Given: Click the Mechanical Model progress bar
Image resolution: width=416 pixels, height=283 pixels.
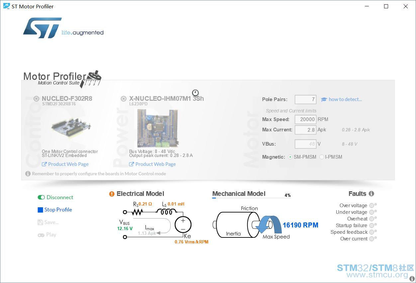Looking at the screenshot, I should point(251,198).
